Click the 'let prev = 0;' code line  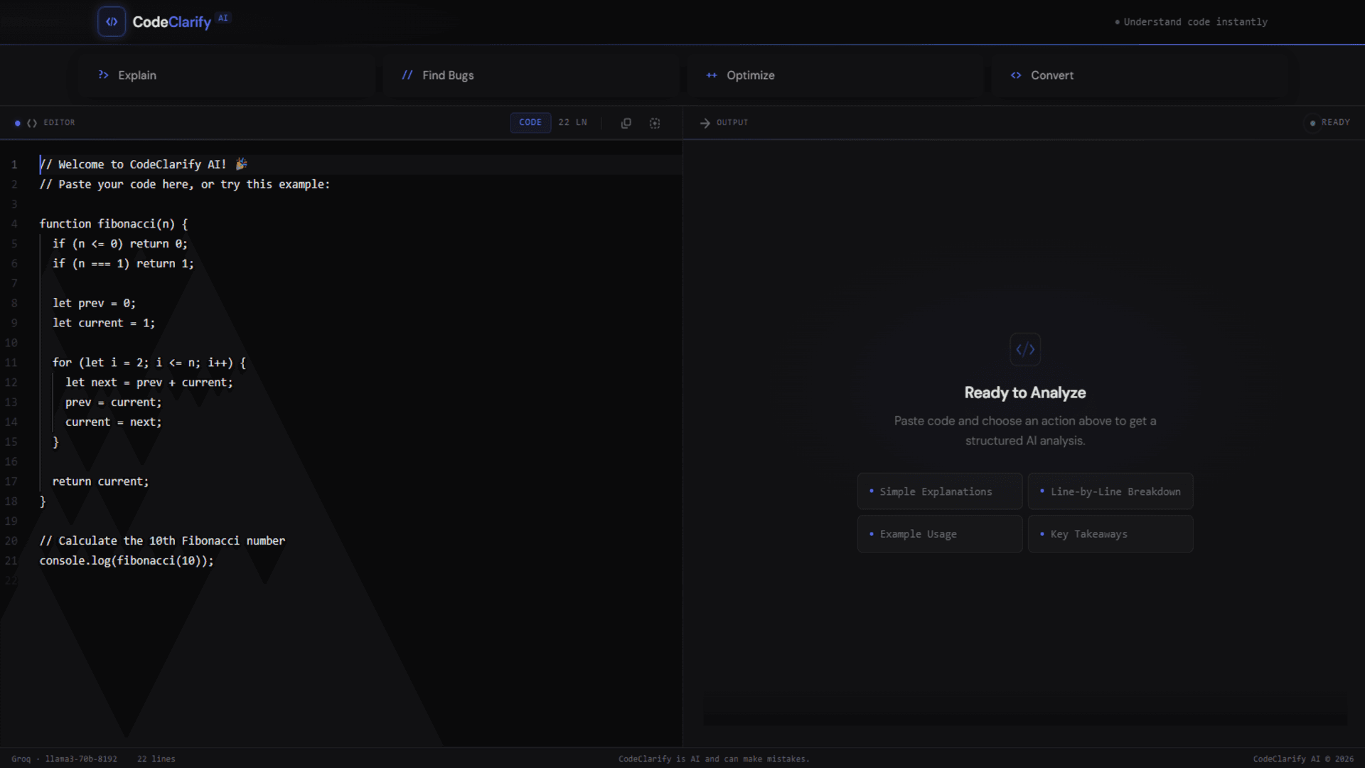(94, 303)
